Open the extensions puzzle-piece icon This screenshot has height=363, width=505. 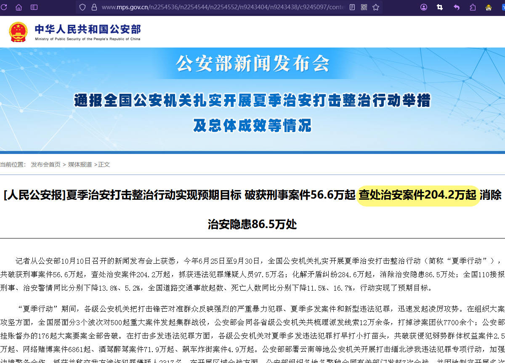[472, 7]
